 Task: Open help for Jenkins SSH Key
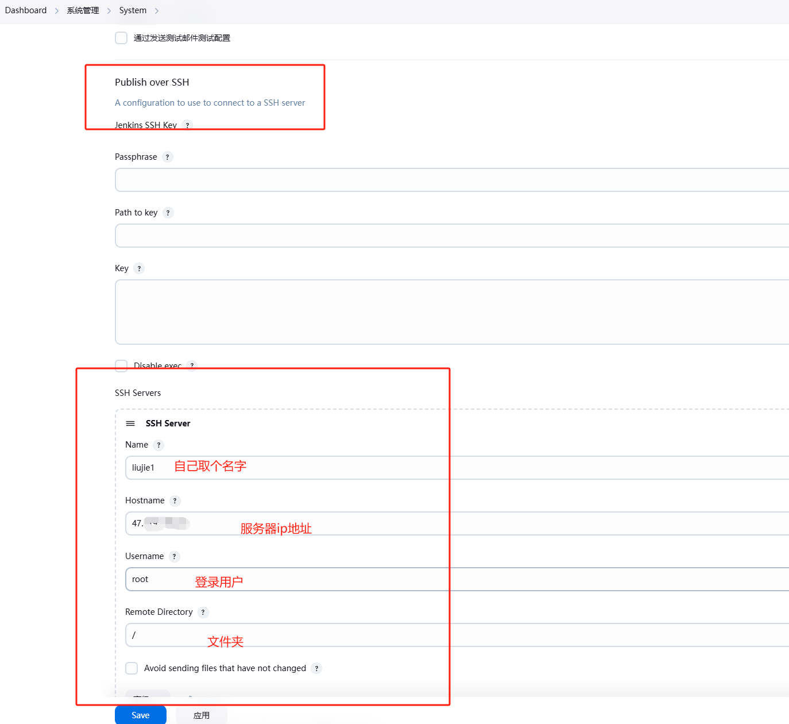pos(187,125)
